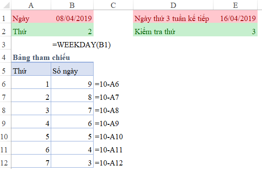Select column C header

click(x=113, y=5)
